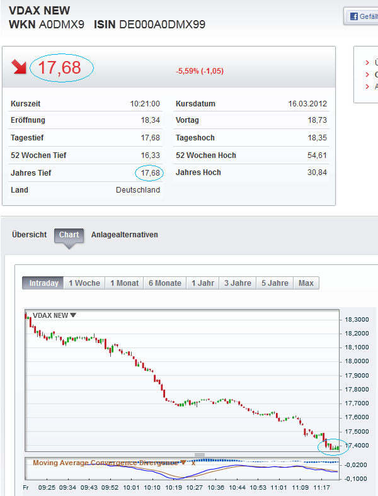Click the Land value Deutschland

[138, 190]
